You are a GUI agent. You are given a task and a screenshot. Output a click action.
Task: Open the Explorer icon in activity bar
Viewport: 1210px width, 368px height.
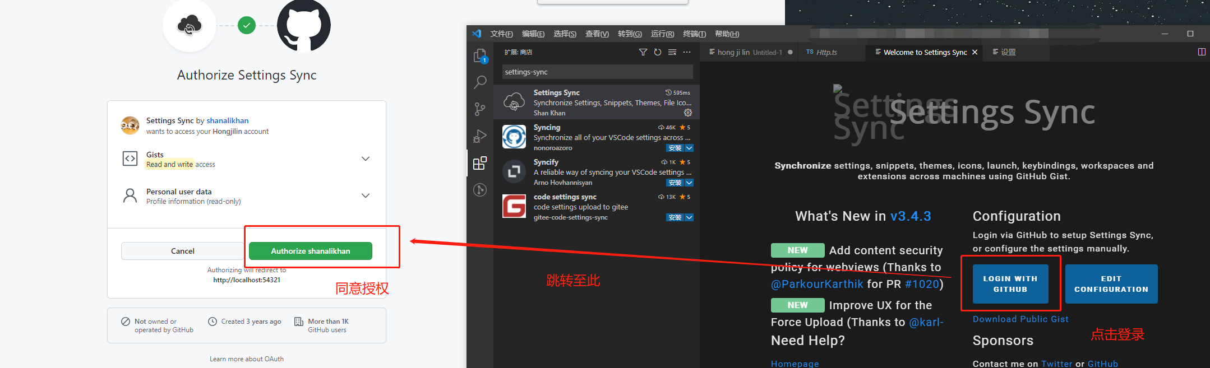(480, 55)
